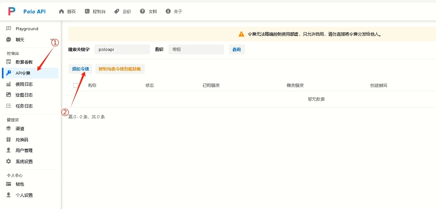The width and height of the screenshot is (436, 209).
Task: Click the person icon for 个人设置
Action: pos(8,195)
